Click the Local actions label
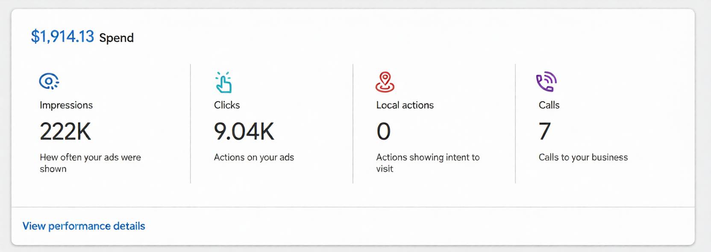The height and width of the screenshot is (252, 711). (405, 105)
